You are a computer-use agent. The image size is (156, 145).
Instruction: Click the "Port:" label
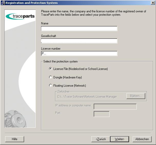pyautogui.click(x=58, y=113)
